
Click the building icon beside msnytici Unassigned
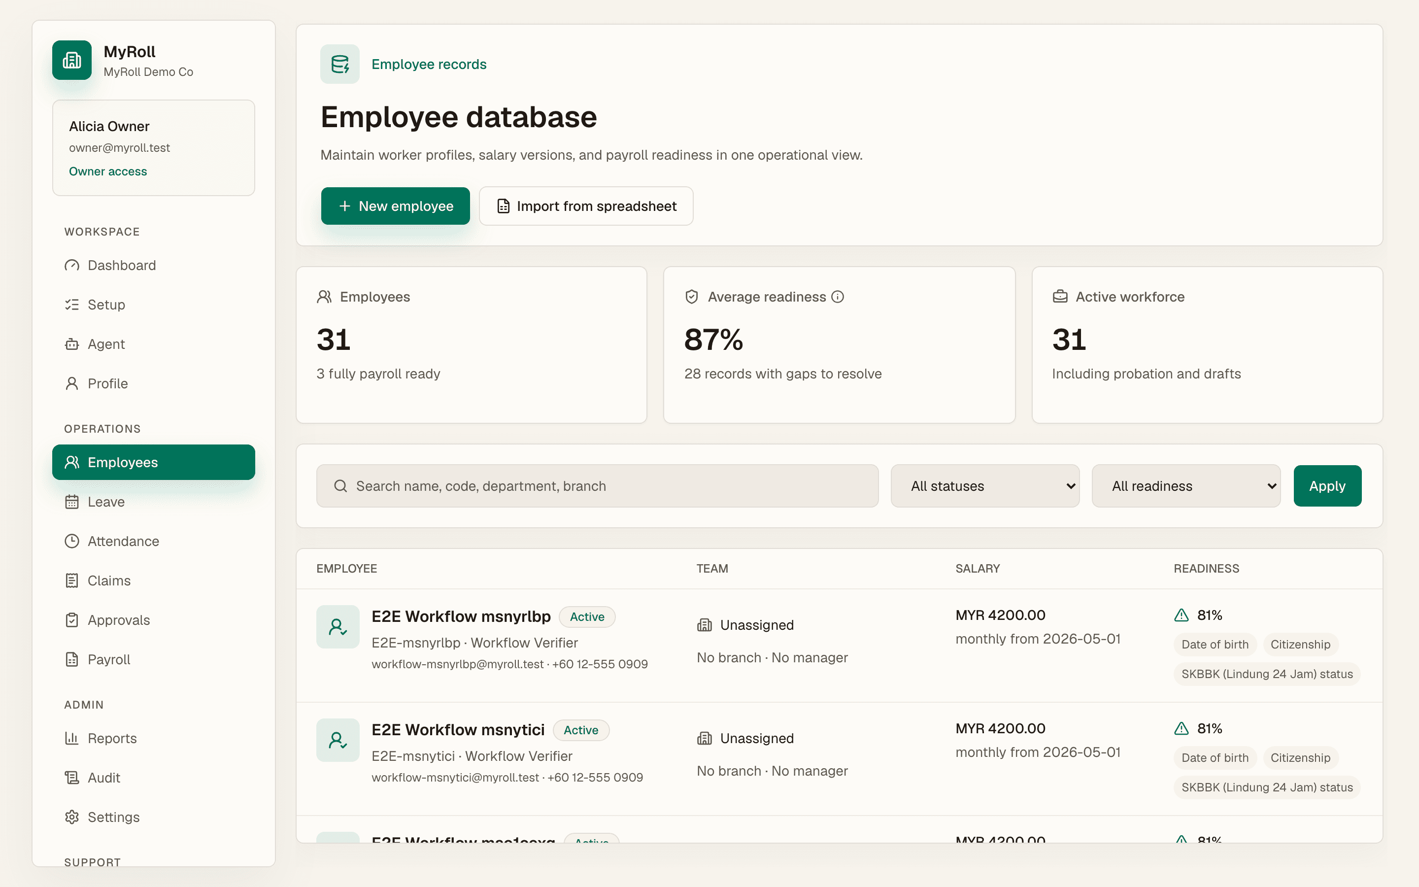pyautogui.click(x=704, y=738)
